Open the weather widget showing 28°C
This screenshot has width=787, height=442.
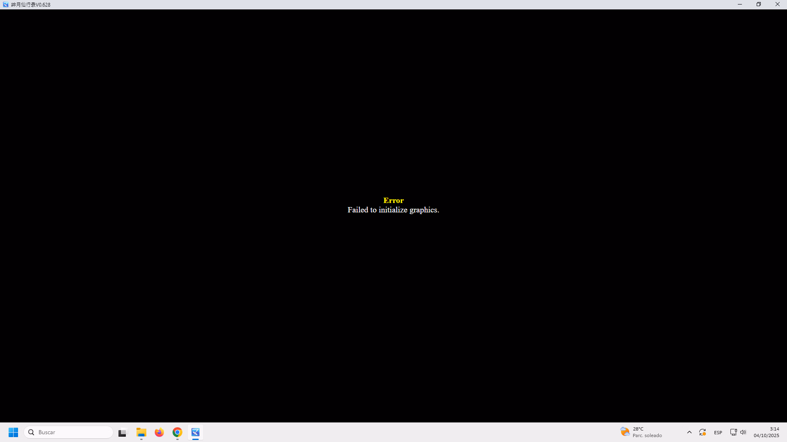tap(641, 432)
